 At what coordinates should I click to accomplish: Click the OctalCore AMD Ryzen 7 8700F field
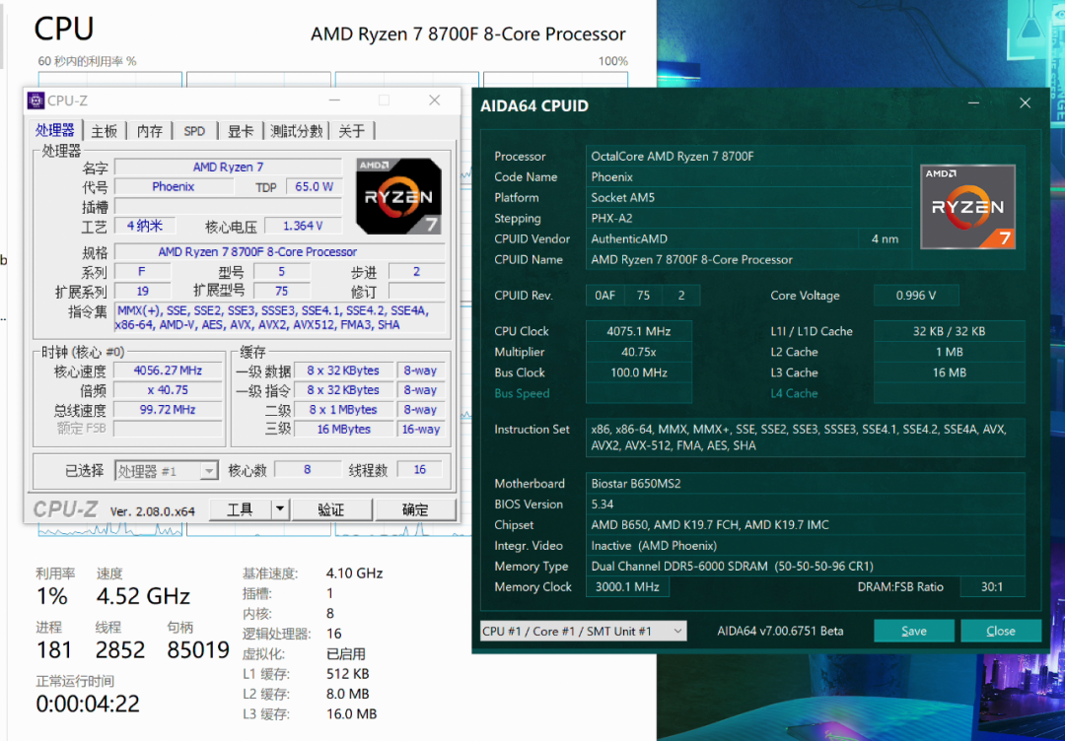(x=748, y=156)
